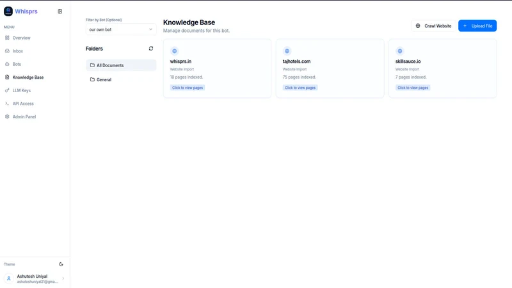Refresh the Folders list
512x288 pixels.
tap(151, 49)
